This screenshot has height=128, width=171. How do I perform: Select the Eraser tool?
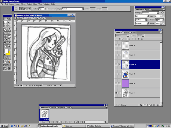click(x=5, y=33)
